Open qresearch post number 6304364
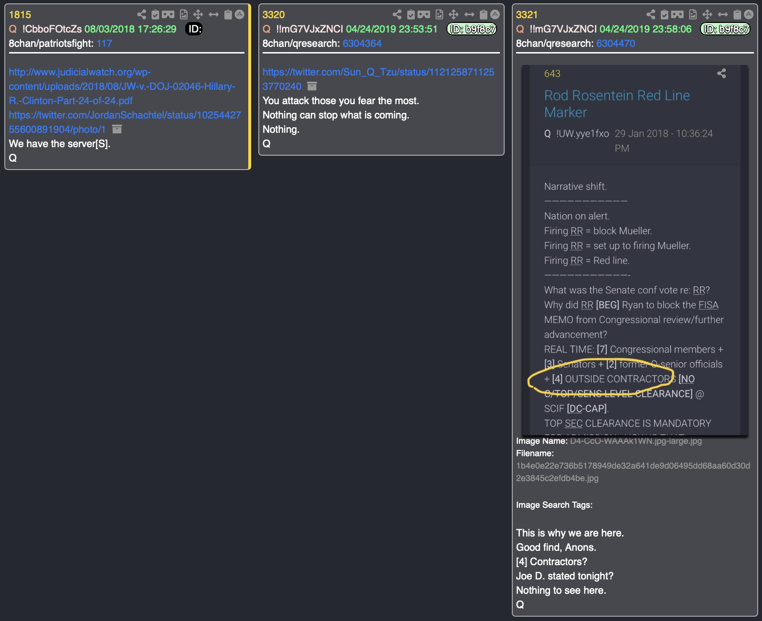 coord(362,43)
